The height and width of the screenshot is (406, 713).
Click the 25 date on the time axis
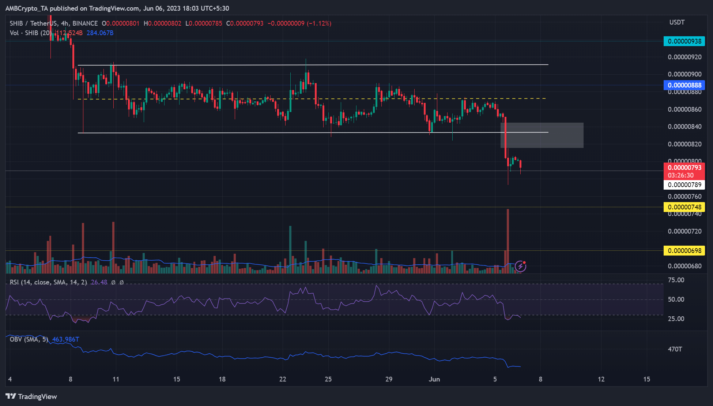coord(328,379)
